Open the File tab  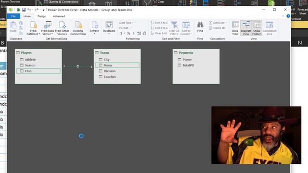[13, 16]
